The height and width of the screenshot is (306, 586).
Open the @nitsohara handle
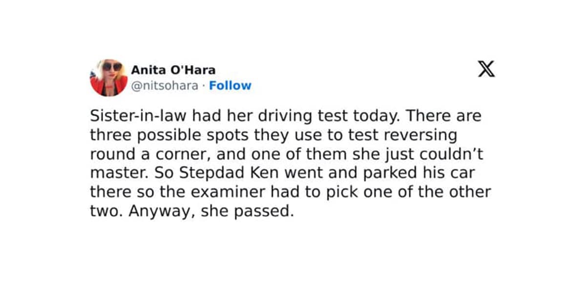[164, 86]
